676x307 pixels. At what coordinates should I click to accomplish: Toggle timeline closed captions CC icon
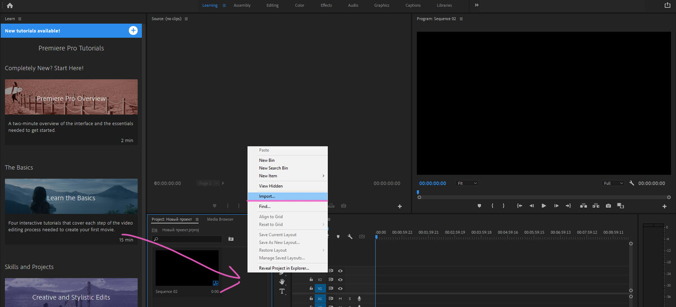pyautogui.click(x=362, y=237)
